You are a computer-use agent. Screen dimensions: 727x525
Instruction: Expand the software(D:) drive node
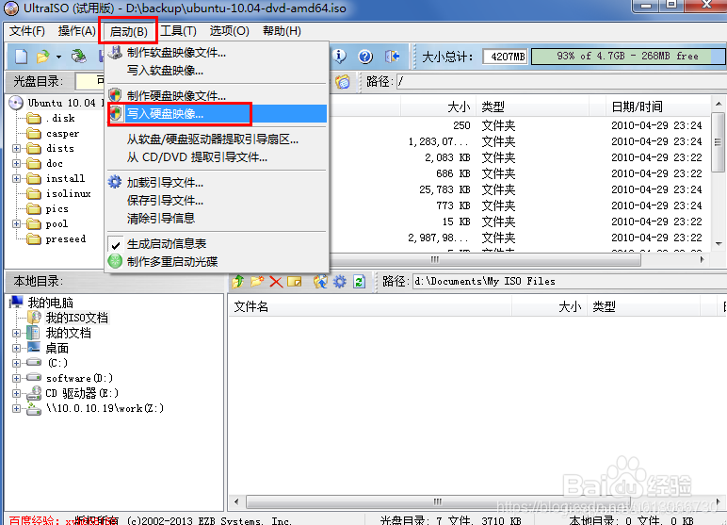coord(17,378)
